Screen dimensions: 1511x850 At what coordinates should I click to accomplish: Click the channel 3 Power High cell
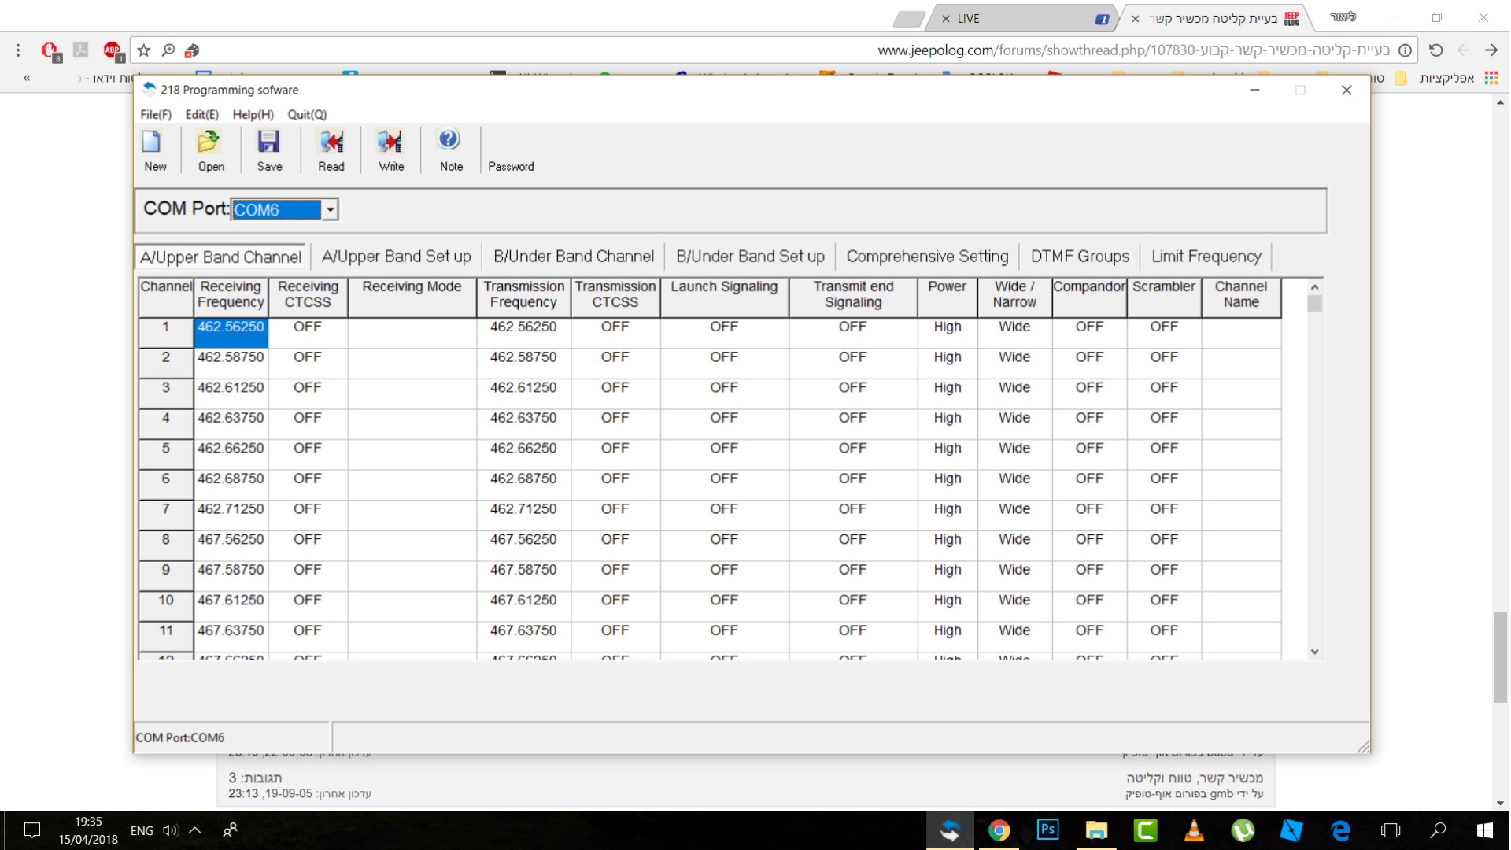click(x=947, y=388)
